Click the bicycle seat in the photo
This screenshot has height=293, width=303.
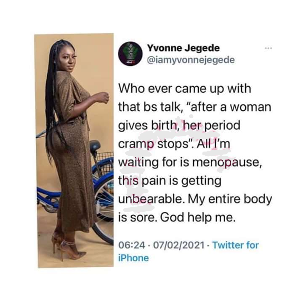pos(95,146)
